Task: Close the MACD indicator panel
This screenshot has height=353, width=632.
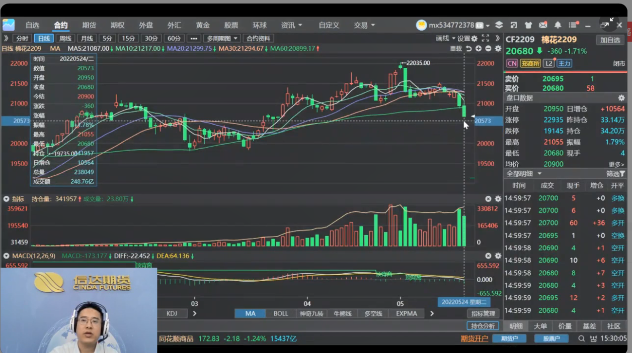Action: pos(488,256)
